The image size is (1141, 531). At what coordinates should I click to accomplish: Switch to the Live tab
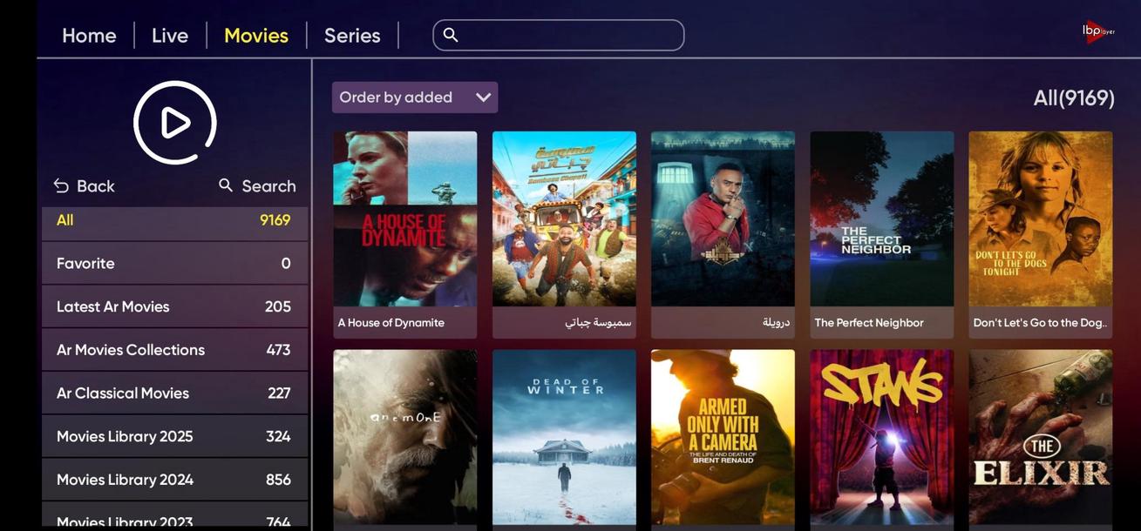click(170, 36)
